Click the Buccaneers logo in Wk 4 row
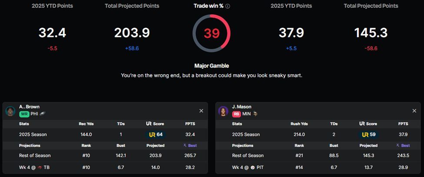424x177 pixels. [x=41, y=167]
